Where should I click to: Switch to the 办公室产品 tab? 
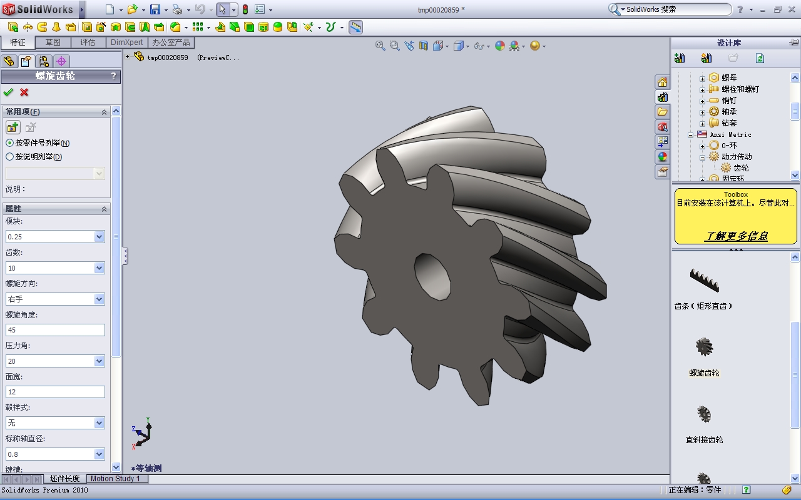171,42
